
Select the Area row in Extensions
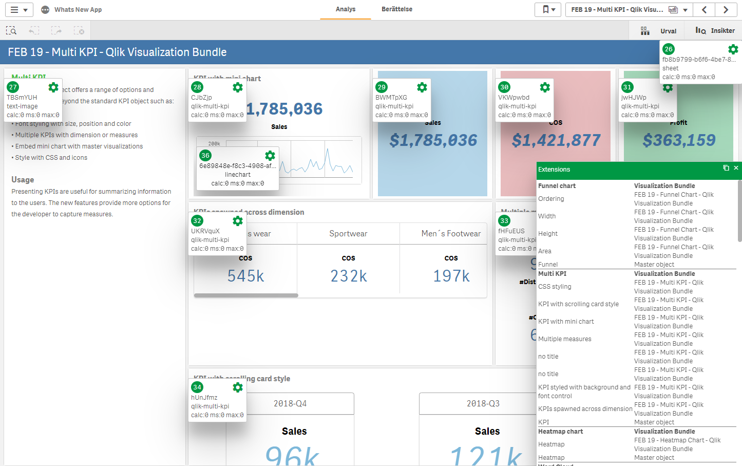637,251
